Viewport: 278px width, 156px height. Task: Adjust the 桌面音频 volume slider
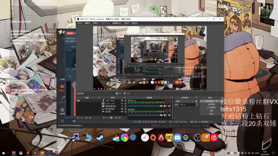pos(145,115)
